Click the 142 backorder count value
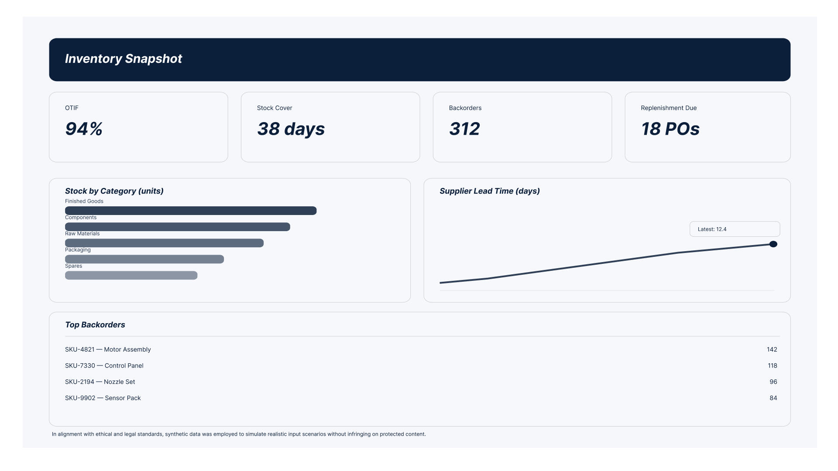 pos(771,350)
